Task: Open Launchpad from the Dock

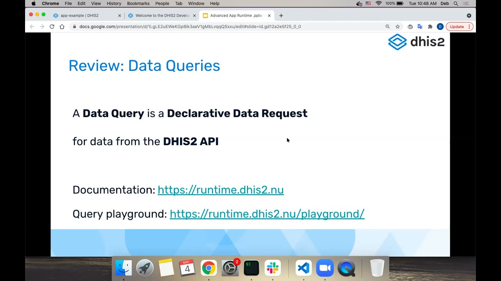Action: (x=145, y=268)
